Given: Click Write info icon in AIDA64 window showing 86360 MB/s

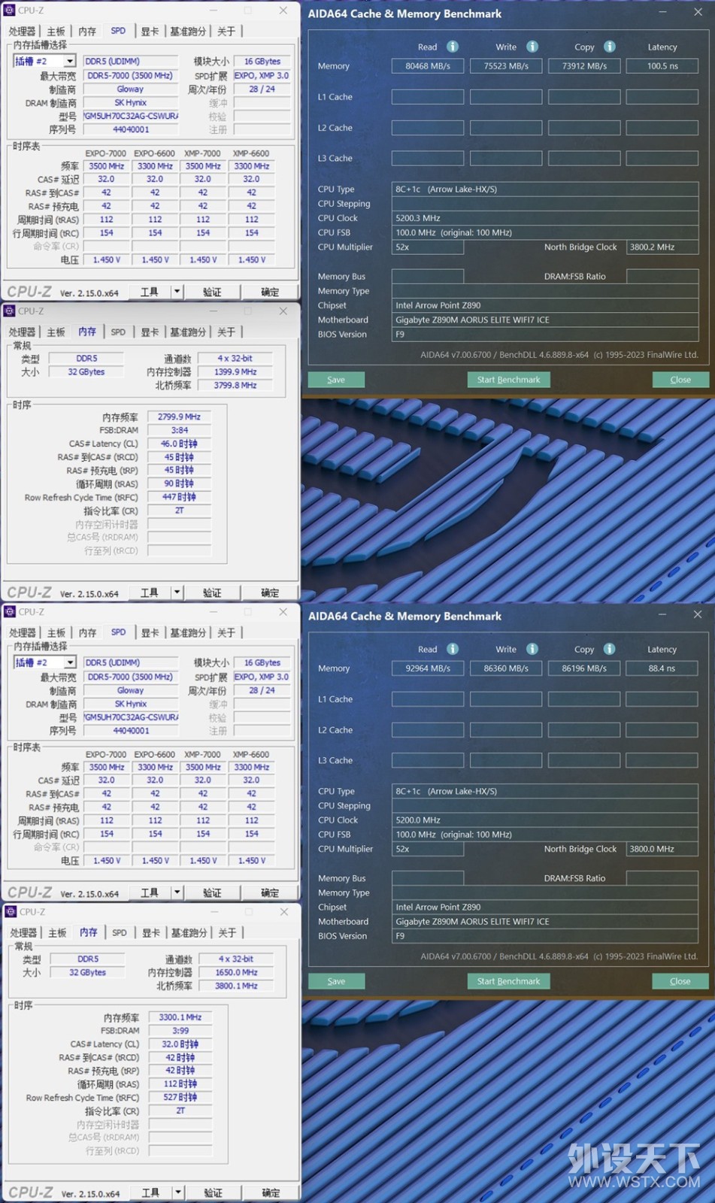Looking at the screenshot, I should [532, 649].
